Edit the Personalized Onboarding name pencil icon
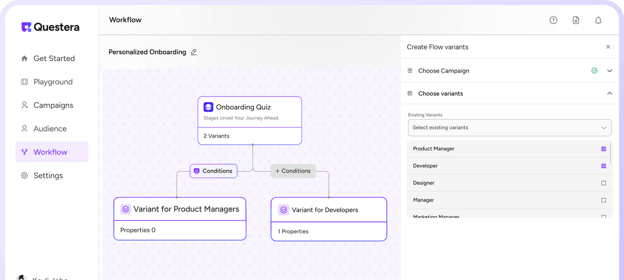The image size is (624, 280). (193, 52)
